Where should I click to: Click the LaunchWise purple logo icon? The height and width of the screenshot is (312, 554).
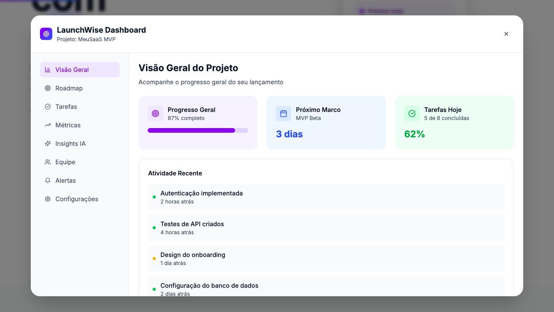point(46,34)
